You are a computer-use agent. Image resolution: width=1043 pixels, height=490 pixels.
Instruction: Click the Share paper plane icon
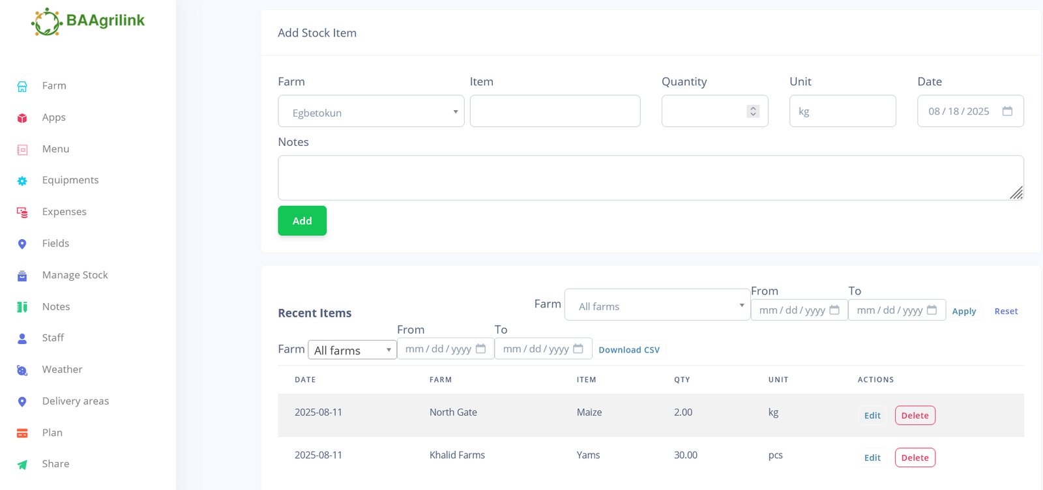22,465
